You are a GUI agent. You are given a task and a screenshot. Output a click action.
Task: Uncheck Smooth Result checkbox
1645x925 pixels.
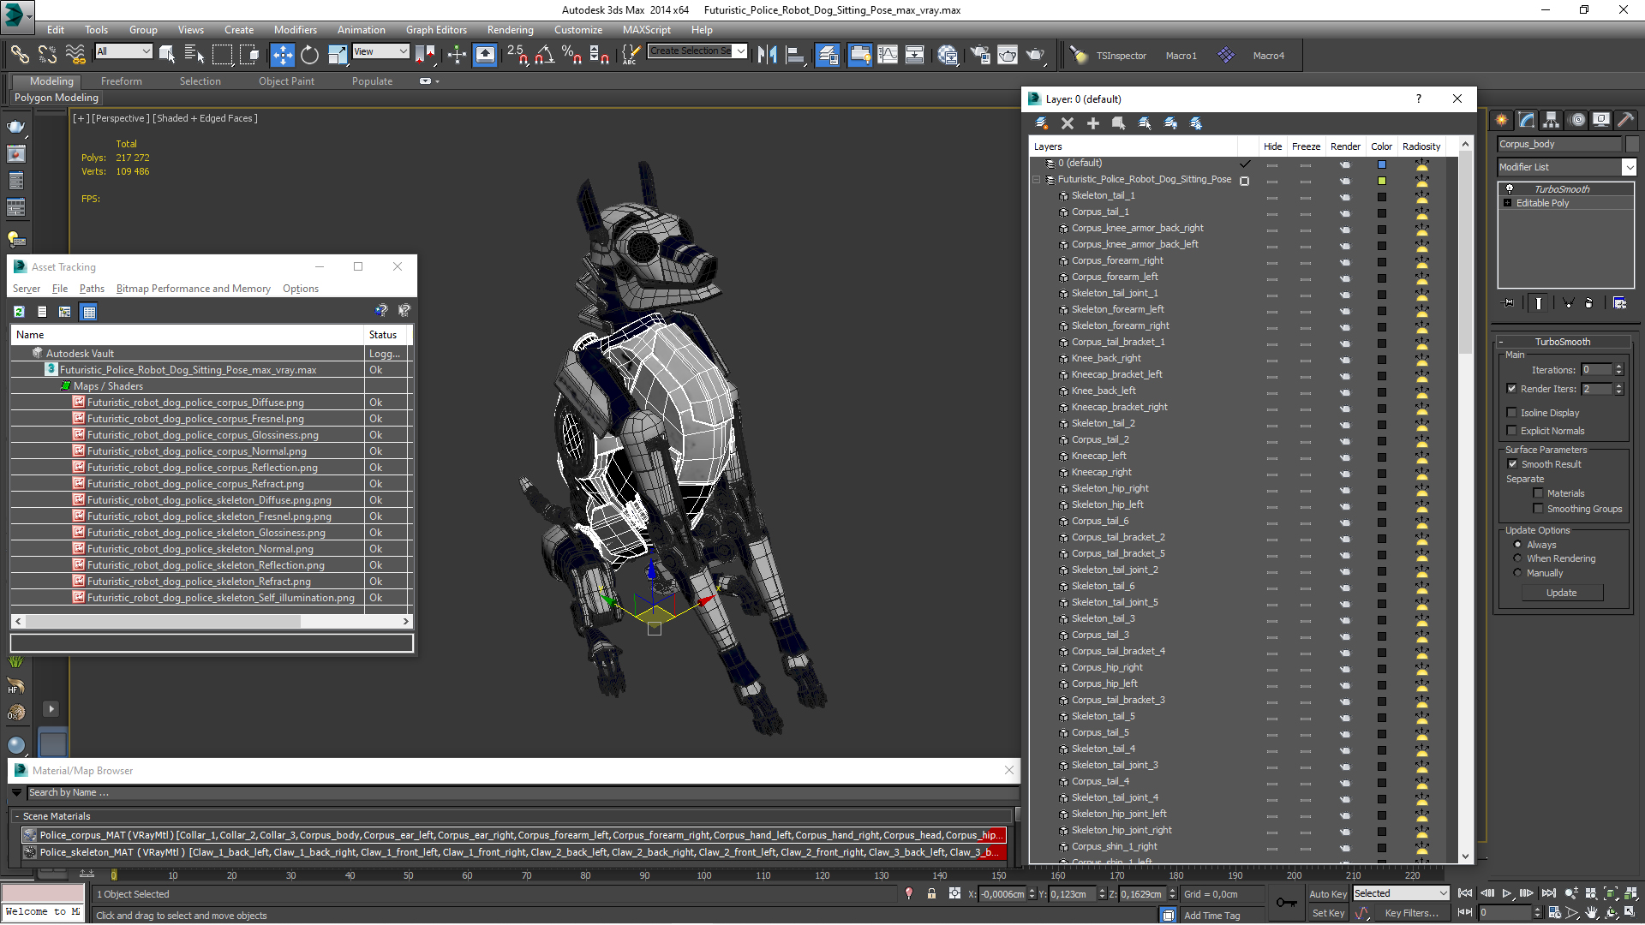pyautogui.click(x=1512, y=464)
